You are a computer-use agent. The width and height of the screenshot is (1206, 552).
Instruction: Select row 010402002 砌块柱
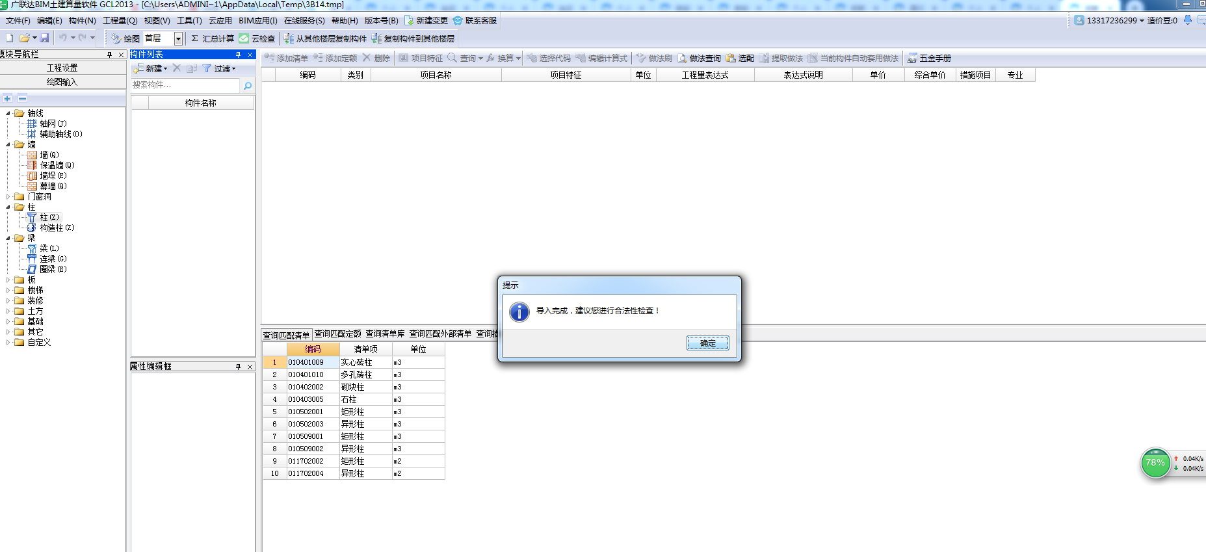pos(354,387)
